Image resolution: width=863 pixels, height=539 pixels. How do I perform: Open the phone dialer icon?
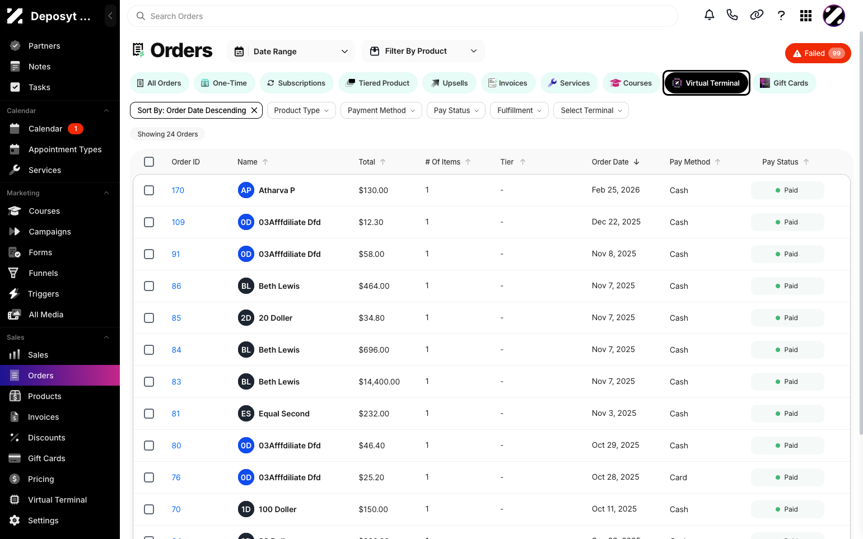coord(732,15)
